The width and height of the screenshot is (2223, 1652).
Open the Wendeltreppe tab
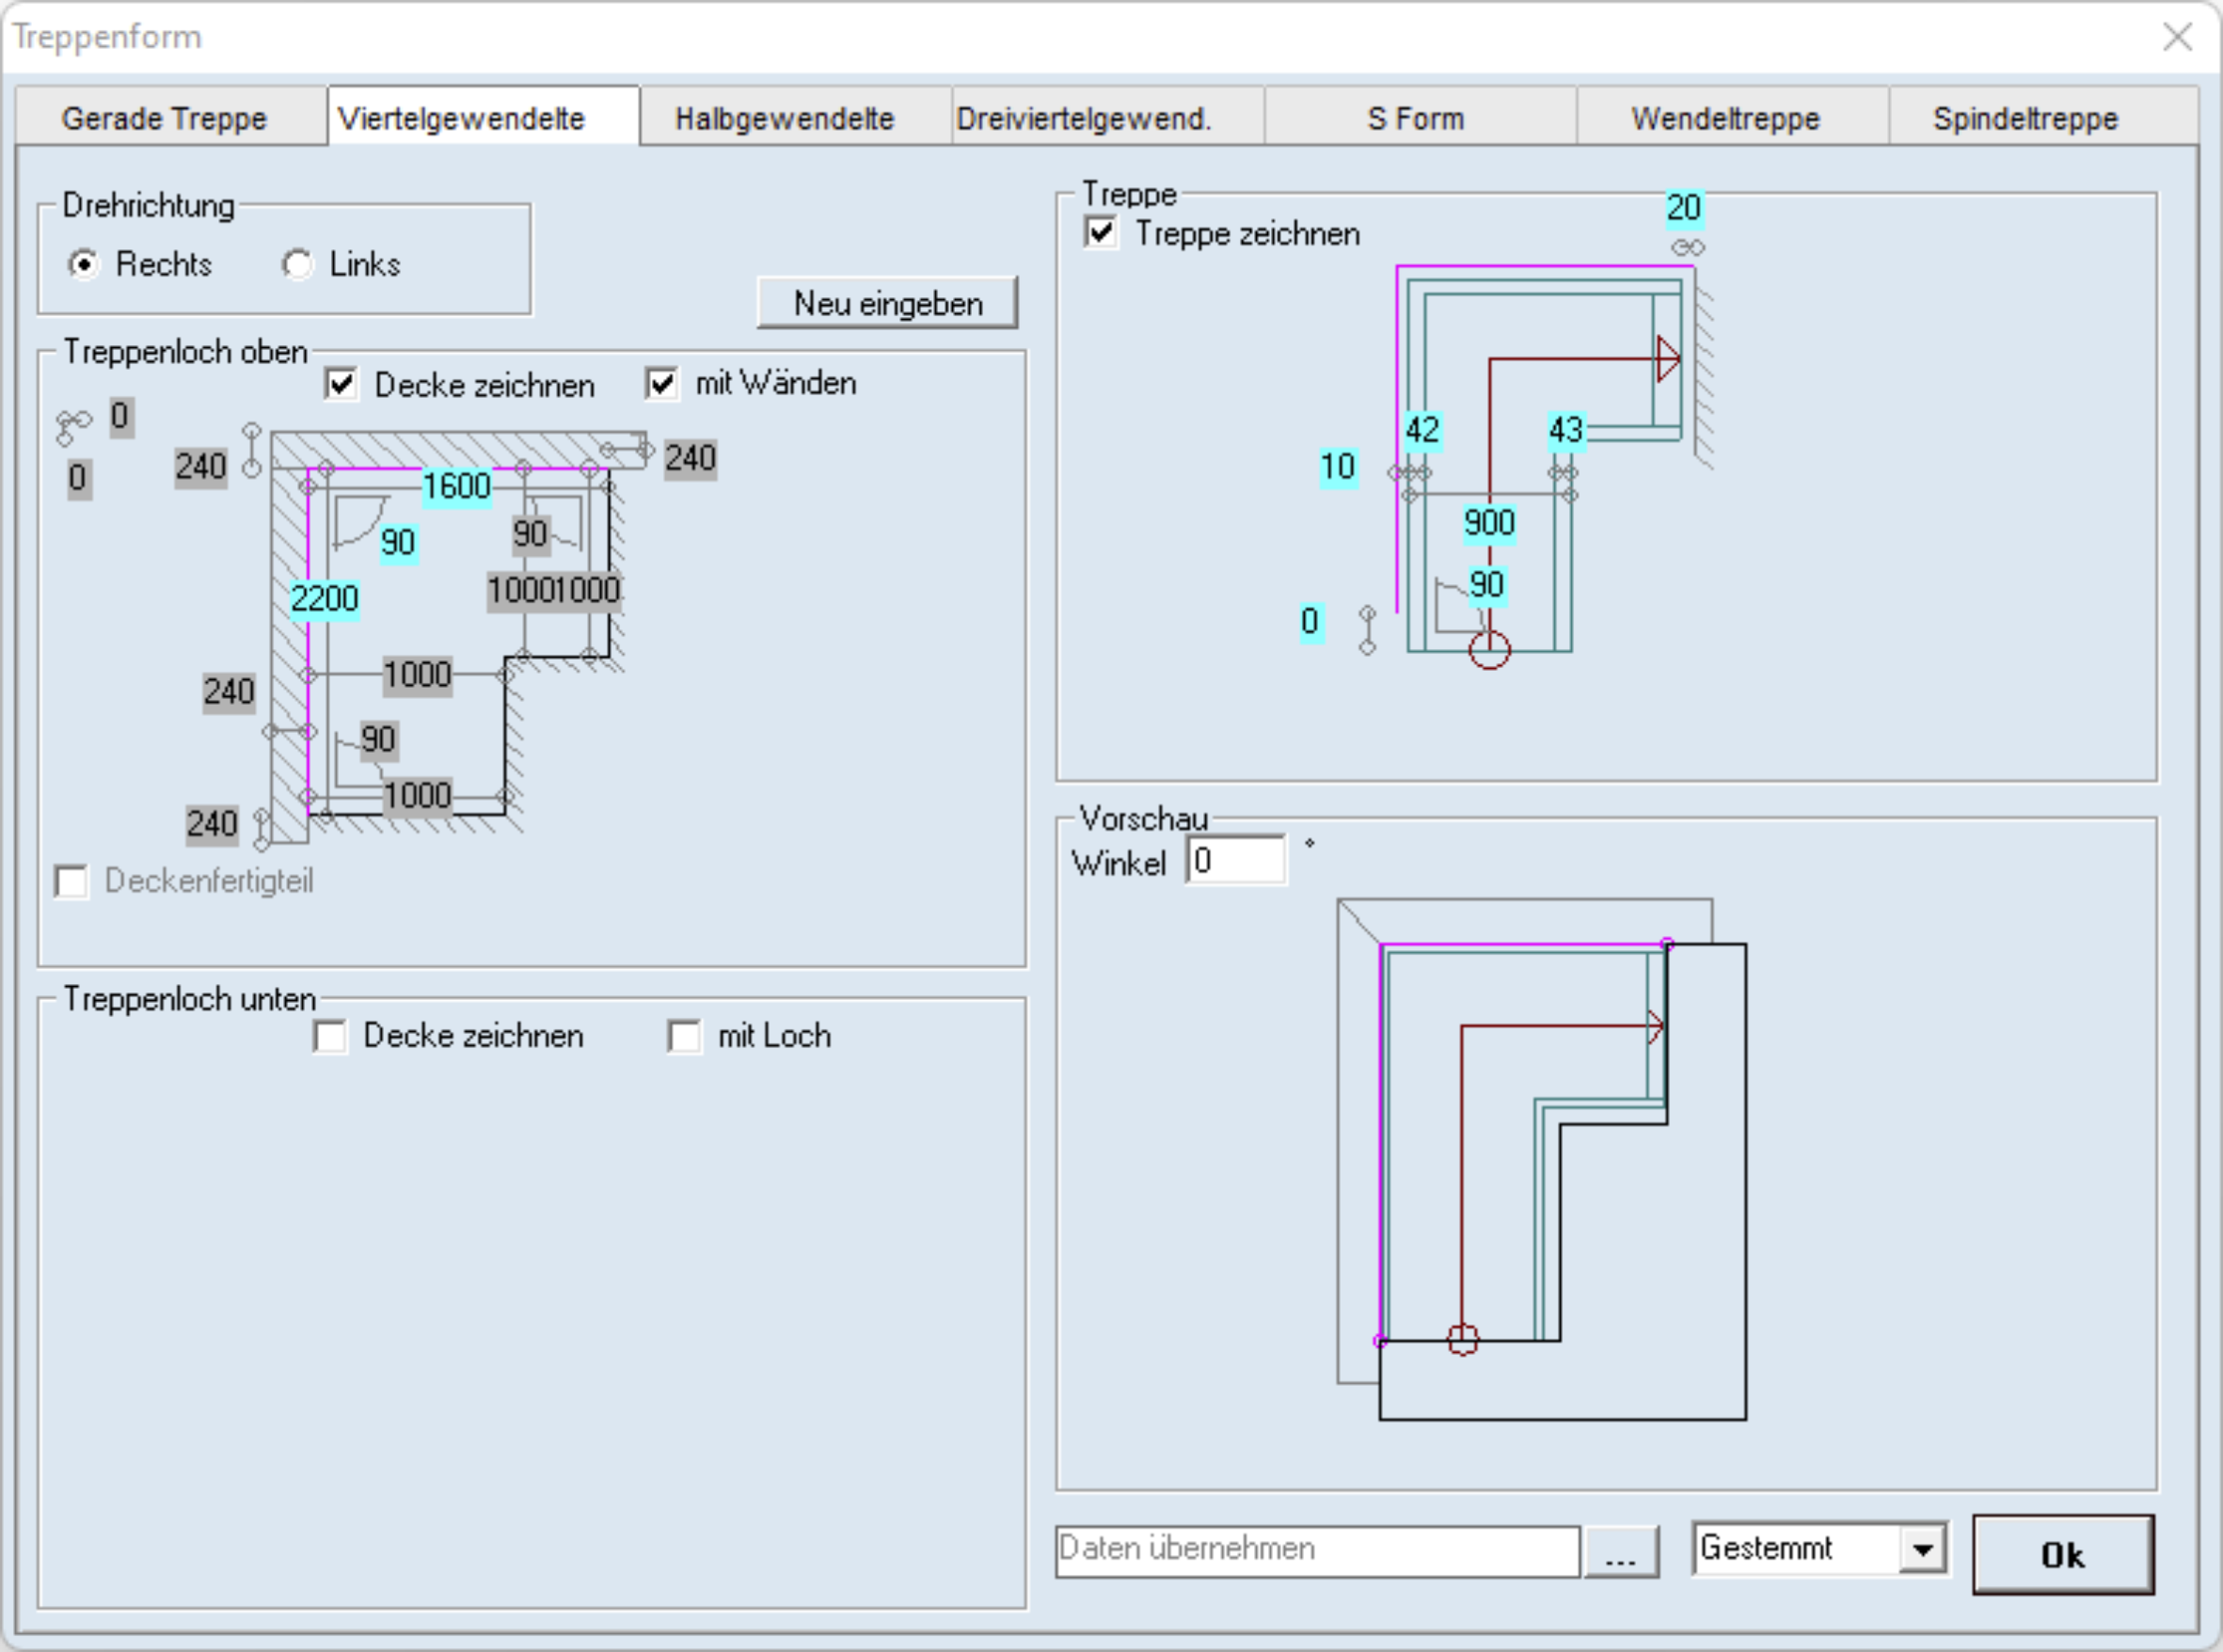tap(1732, 118)
